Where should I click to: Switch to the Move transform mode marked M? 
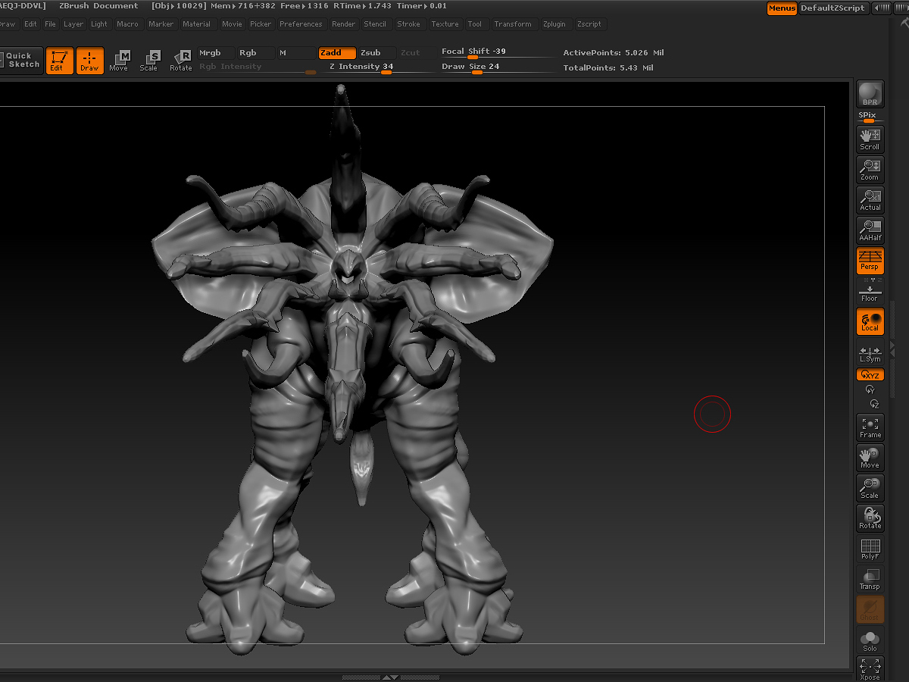pyautogui.click(x=119, y=61)
